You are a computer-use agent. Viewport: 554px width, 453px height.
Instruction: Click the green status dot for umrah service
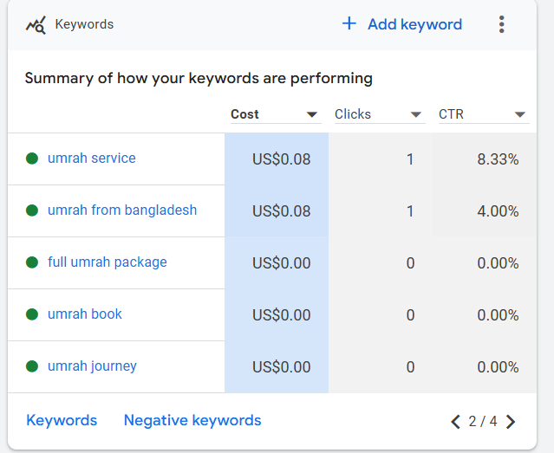click(32, 159)
